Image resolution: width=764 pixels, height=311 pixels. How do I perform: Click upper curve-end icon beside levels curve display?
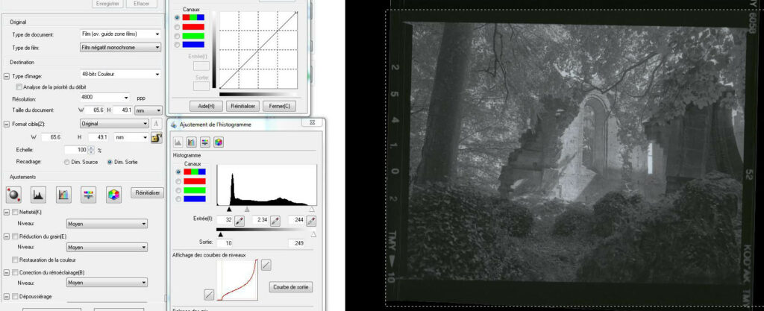(266, 265)
